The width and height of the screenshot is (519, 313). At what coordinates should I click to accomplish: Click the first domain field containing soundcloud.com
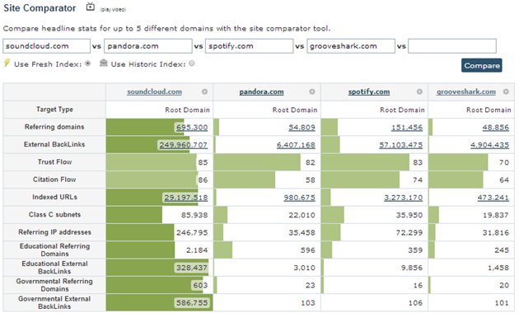pos(47,46)
